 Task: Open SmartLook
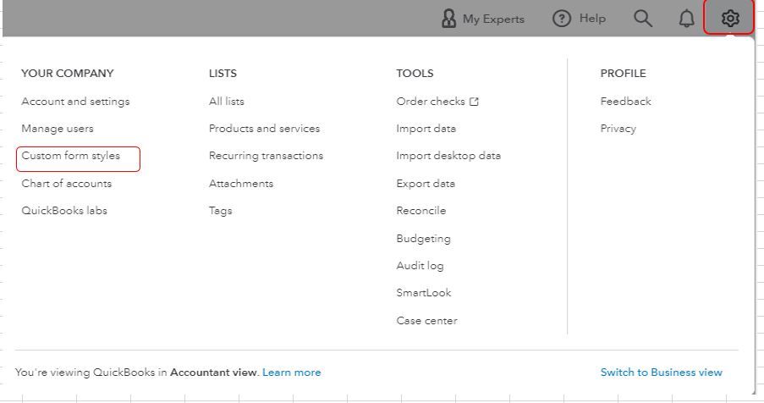pyautogui.click(x=424, y=293)
